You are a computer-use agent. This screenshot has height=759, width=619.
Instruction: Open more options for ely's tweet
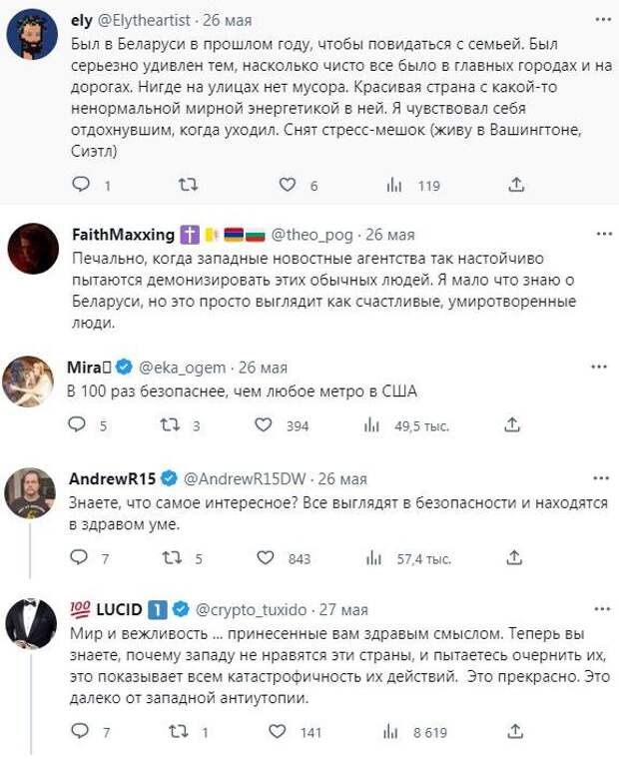tap(603, 19)
